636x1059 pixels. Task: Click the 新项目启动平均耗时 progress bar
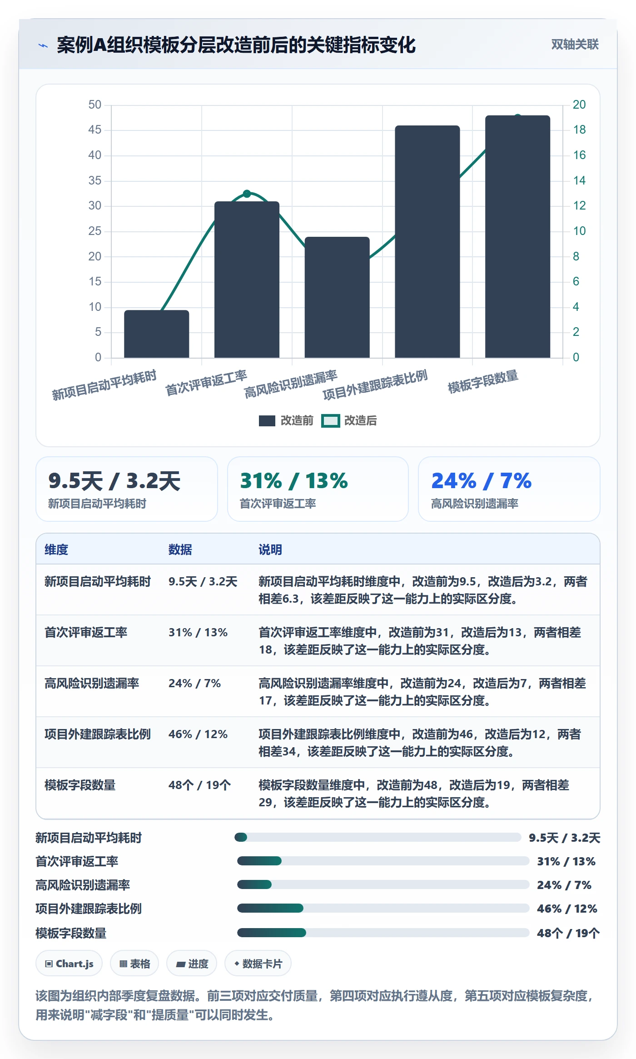(378, 837)
